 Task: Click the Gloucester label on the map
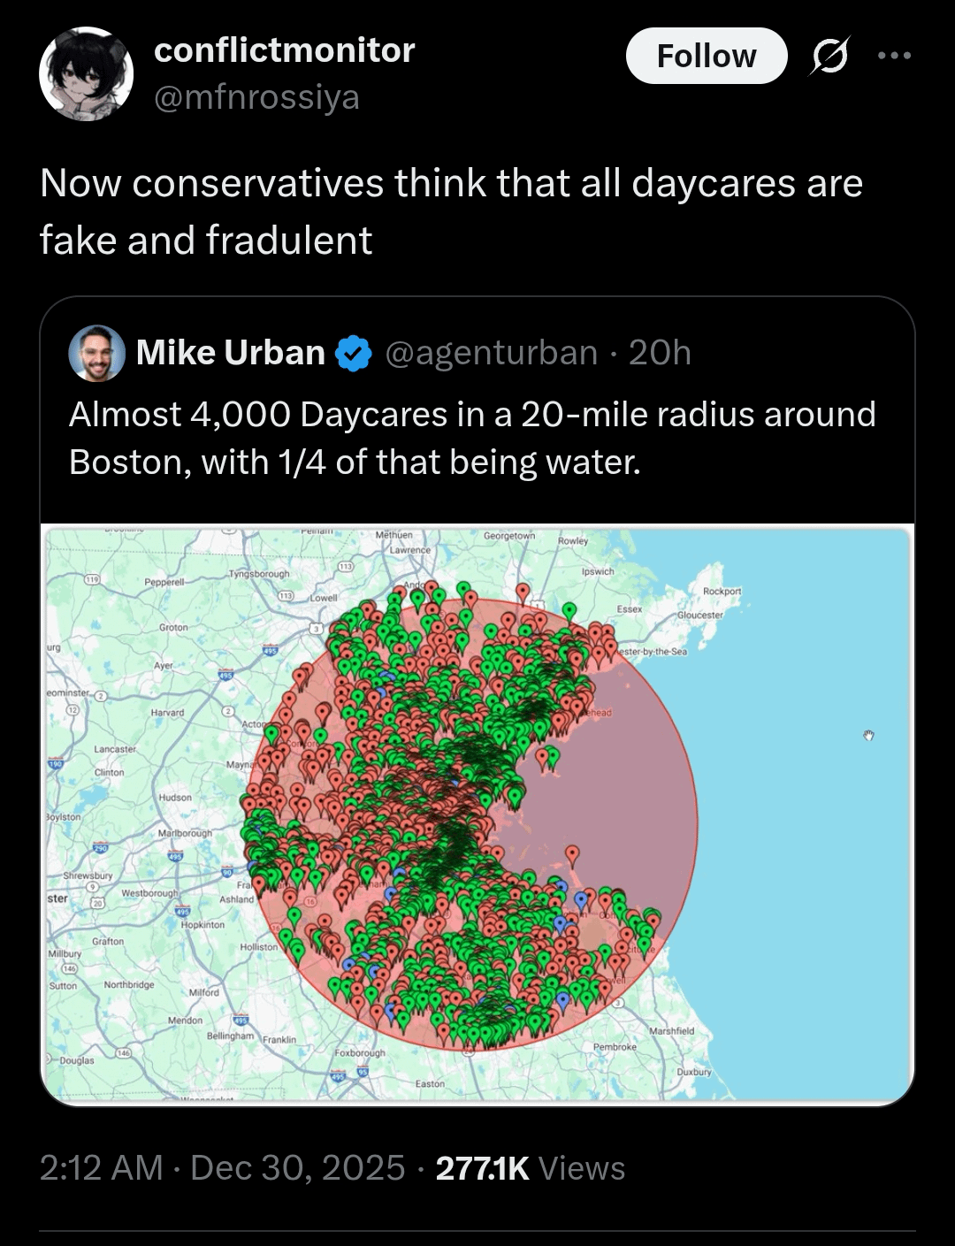coord(700,615)
